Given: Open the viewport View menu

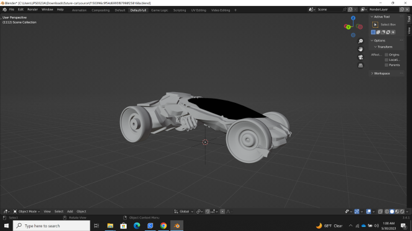Looking at the screenshot, I should click(x=47, y=212).
